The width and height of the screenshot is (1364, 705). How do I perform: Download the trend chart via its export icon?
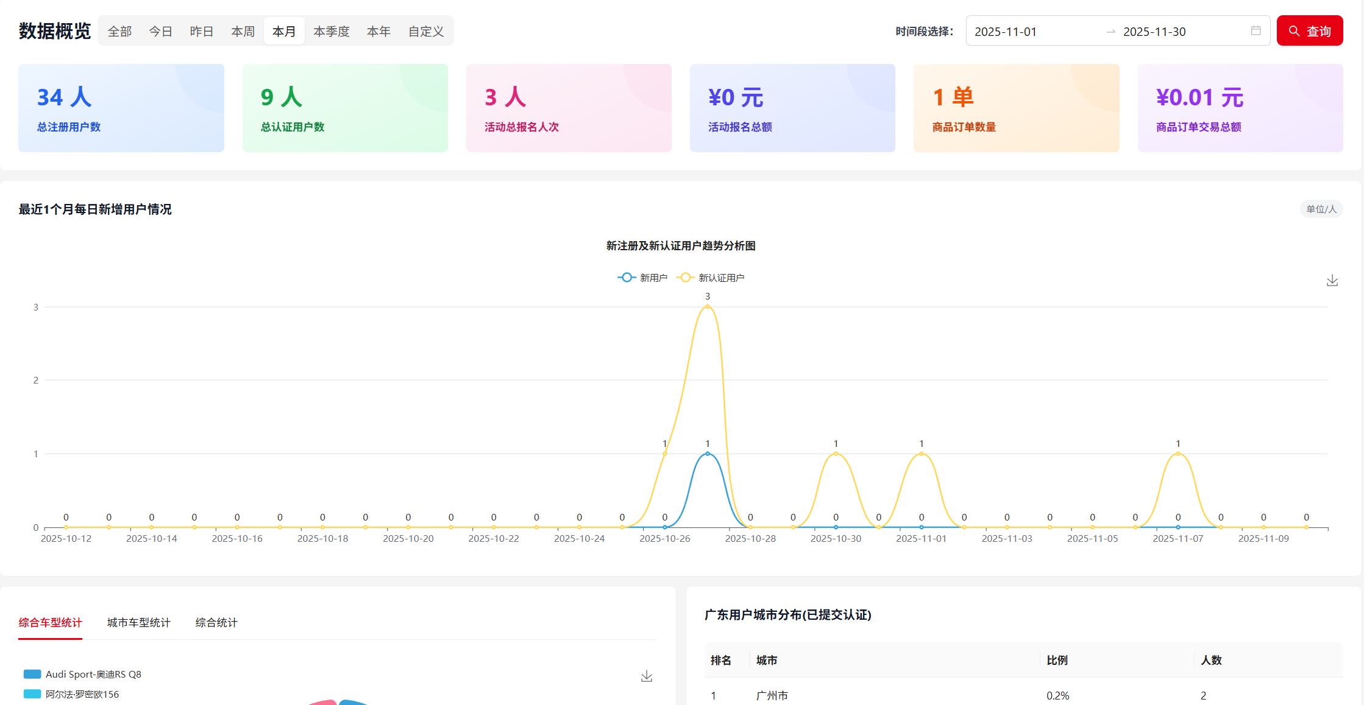click(1332, 280)
